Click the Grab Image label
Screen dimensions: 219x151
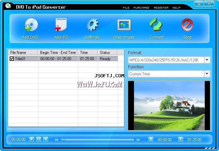(x=124, y=37)
